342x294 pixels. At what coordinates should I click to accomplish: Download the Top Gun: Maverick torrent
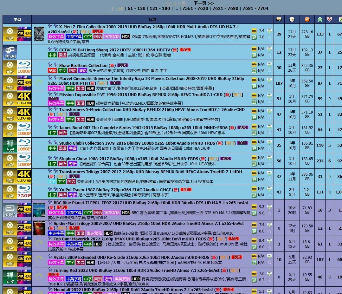[x=269, y=240]
